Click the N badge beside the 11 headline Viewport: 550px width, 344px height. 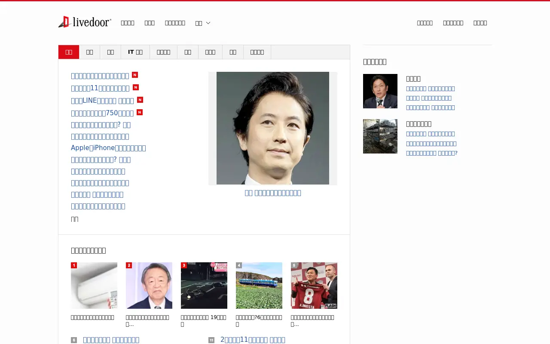(x=136, y=87)
